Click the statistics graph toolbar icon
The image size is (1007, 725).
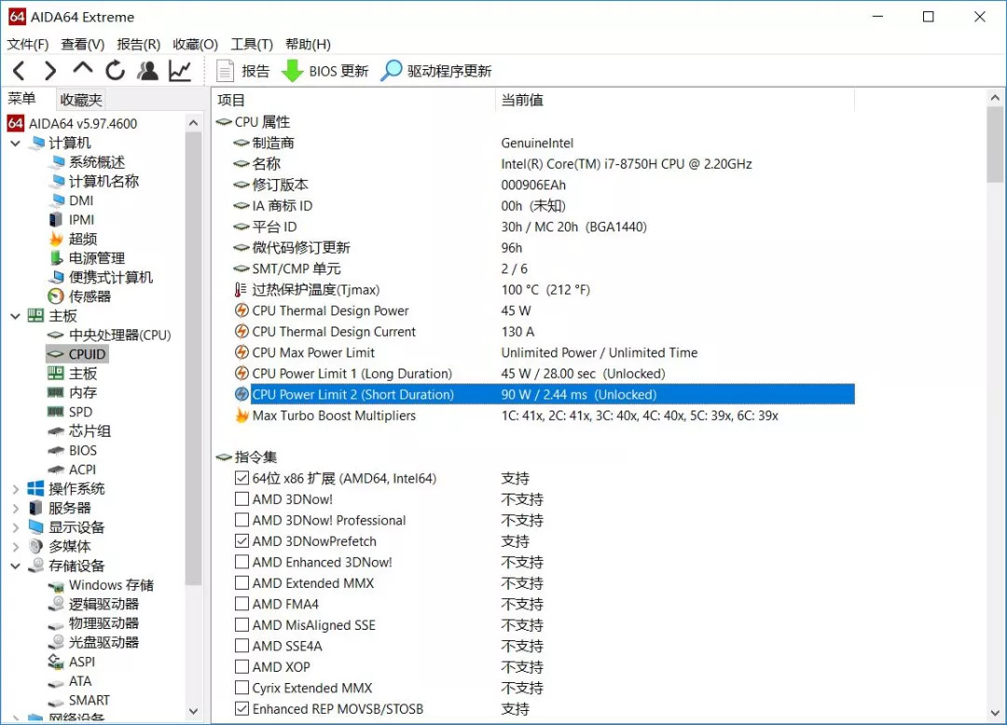[179, 70]
